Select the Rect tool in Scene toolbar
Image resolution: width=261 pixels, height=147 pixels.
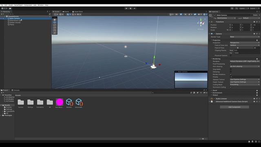tap(55, 30)
